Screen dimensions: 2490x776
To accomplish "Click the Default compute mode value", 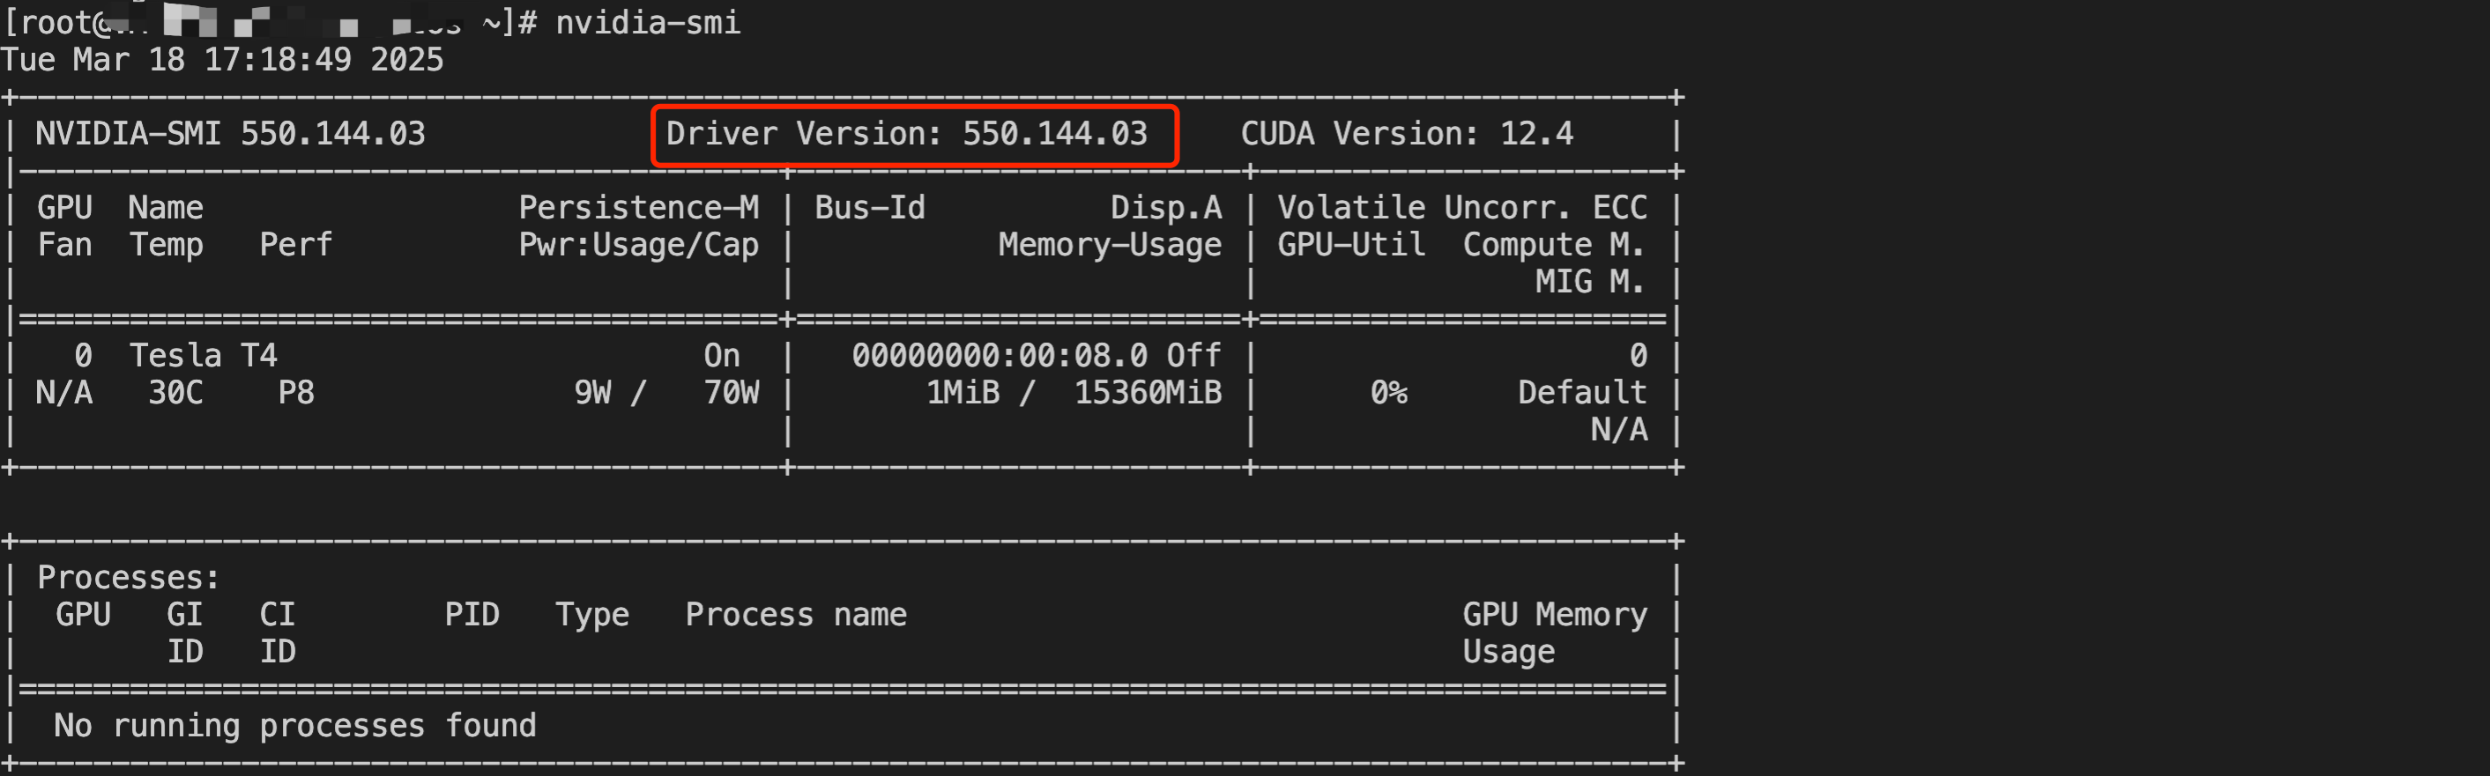I will click(x=1581, y=392).
